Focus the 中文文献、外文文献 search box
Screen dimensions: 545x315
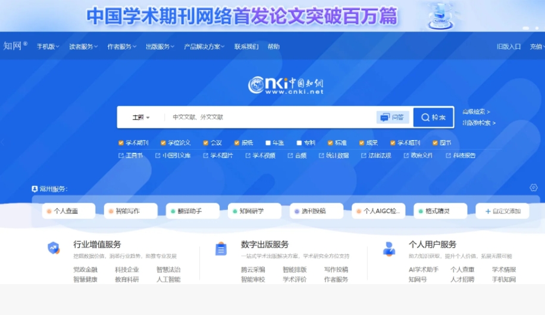[x=270, y=118]
